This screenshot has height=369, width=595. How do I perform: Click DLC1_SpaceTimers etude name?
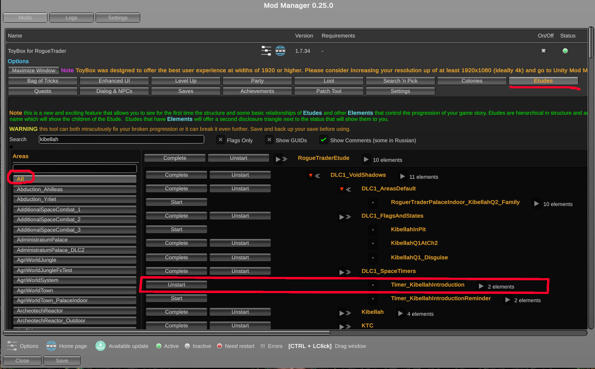[x=389, y=271]
